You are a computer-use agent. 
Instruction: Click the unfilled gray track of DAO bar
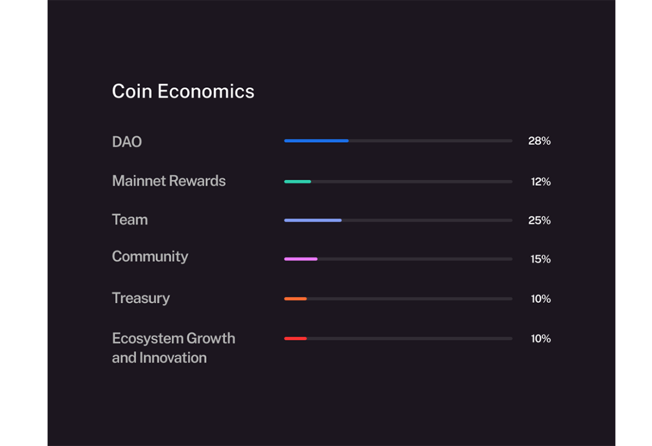pyautogui.click(x=430, y=141)
